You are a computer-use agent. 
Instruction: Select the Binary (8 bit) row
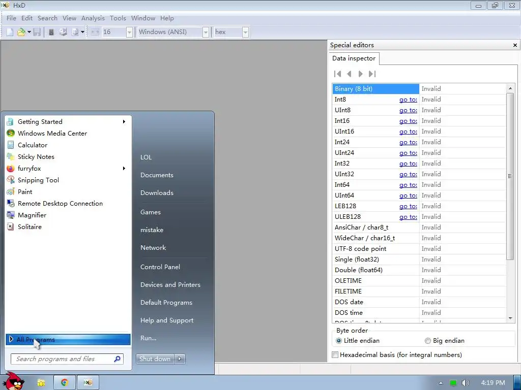coord(419,89)
